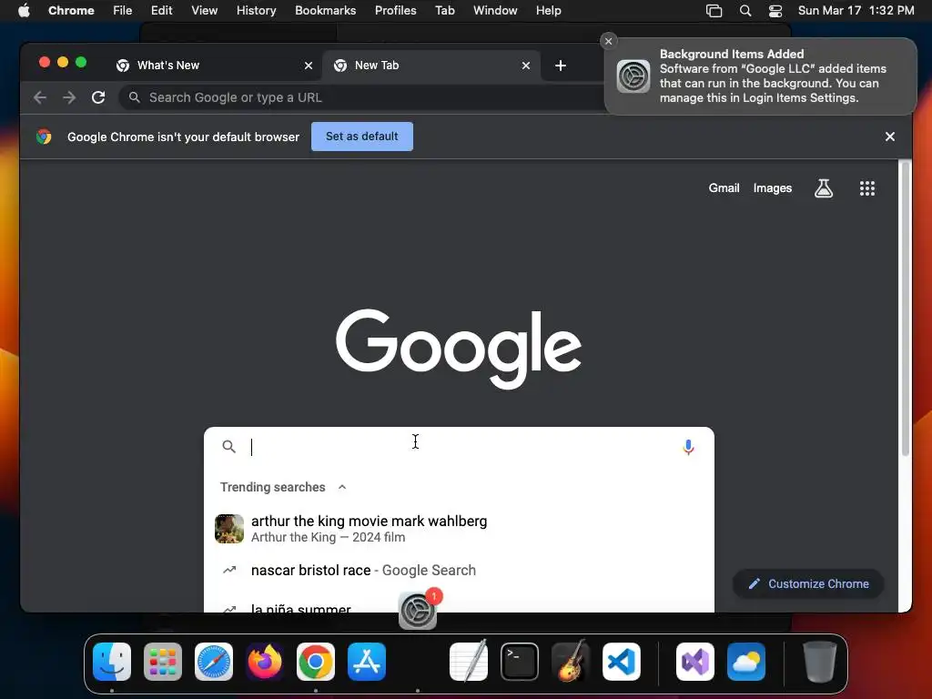Viewport: 932px width, 699px height.
Task: Open Spotlight search in menu bar
Action: (745, 10)
